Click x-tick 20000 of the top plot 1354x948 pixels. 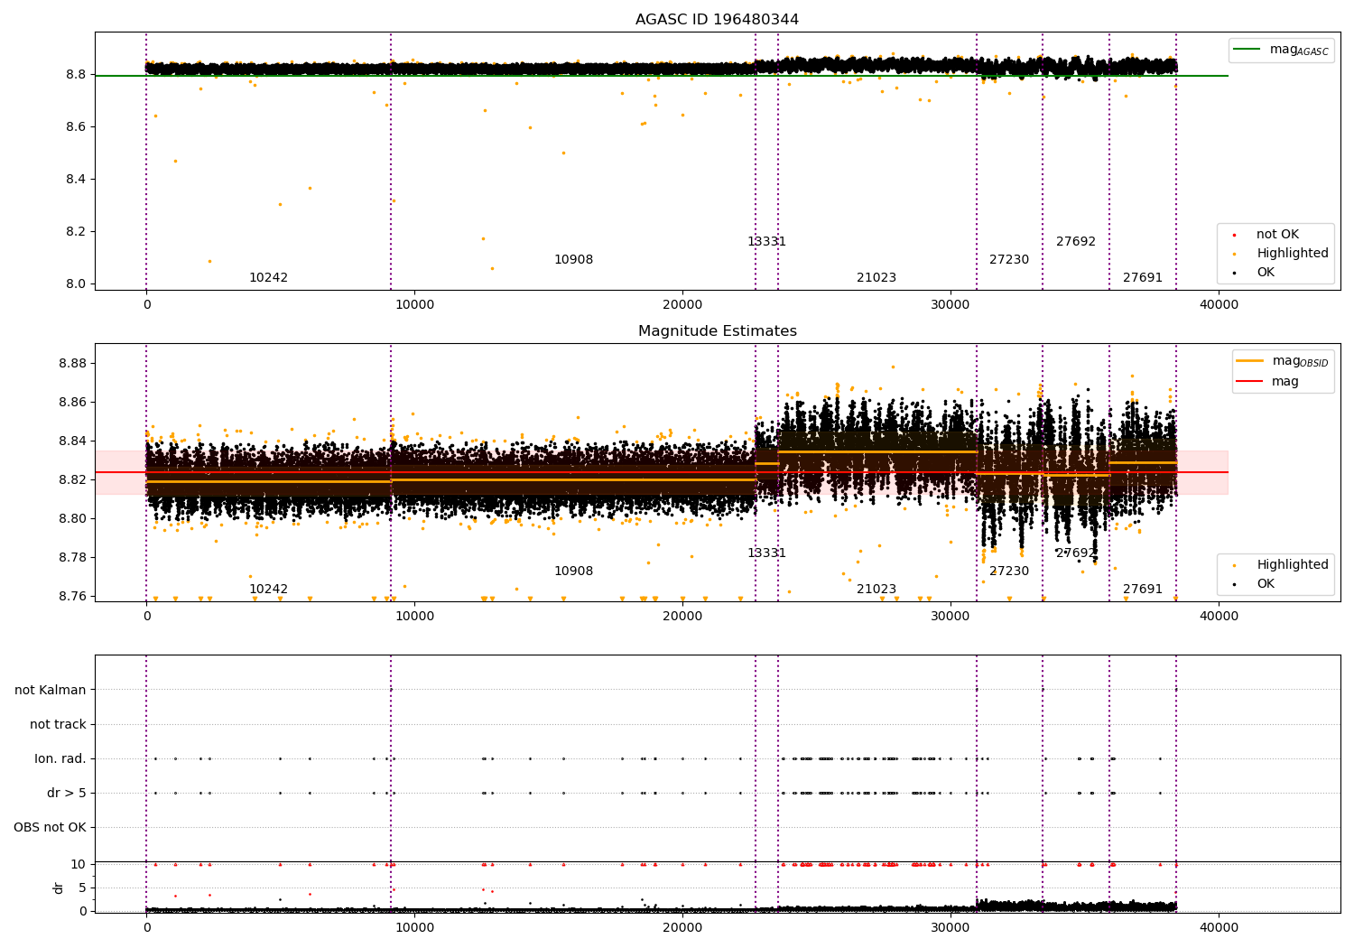[x=682, y=305]
